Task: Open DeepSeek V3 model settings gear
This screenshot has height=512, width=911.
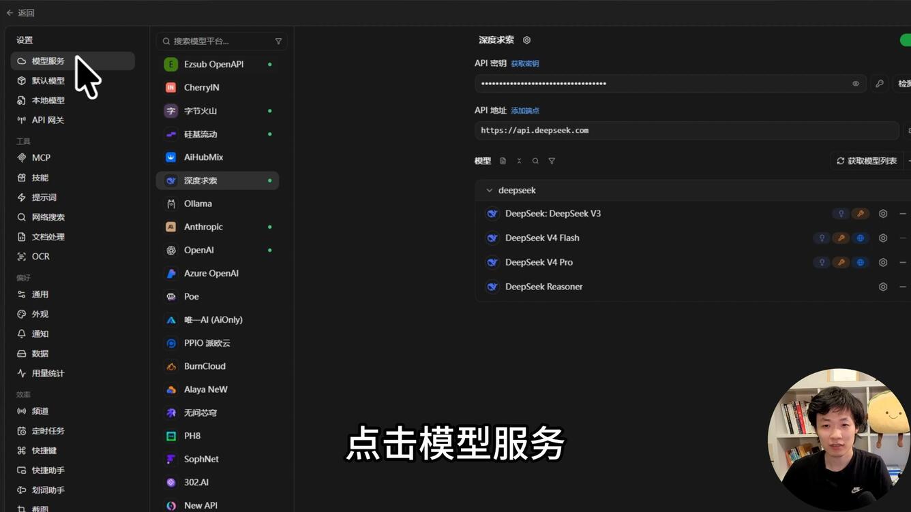Action: point(883,214)
